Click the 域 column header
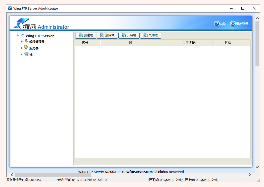 click(x=137, y=43)
